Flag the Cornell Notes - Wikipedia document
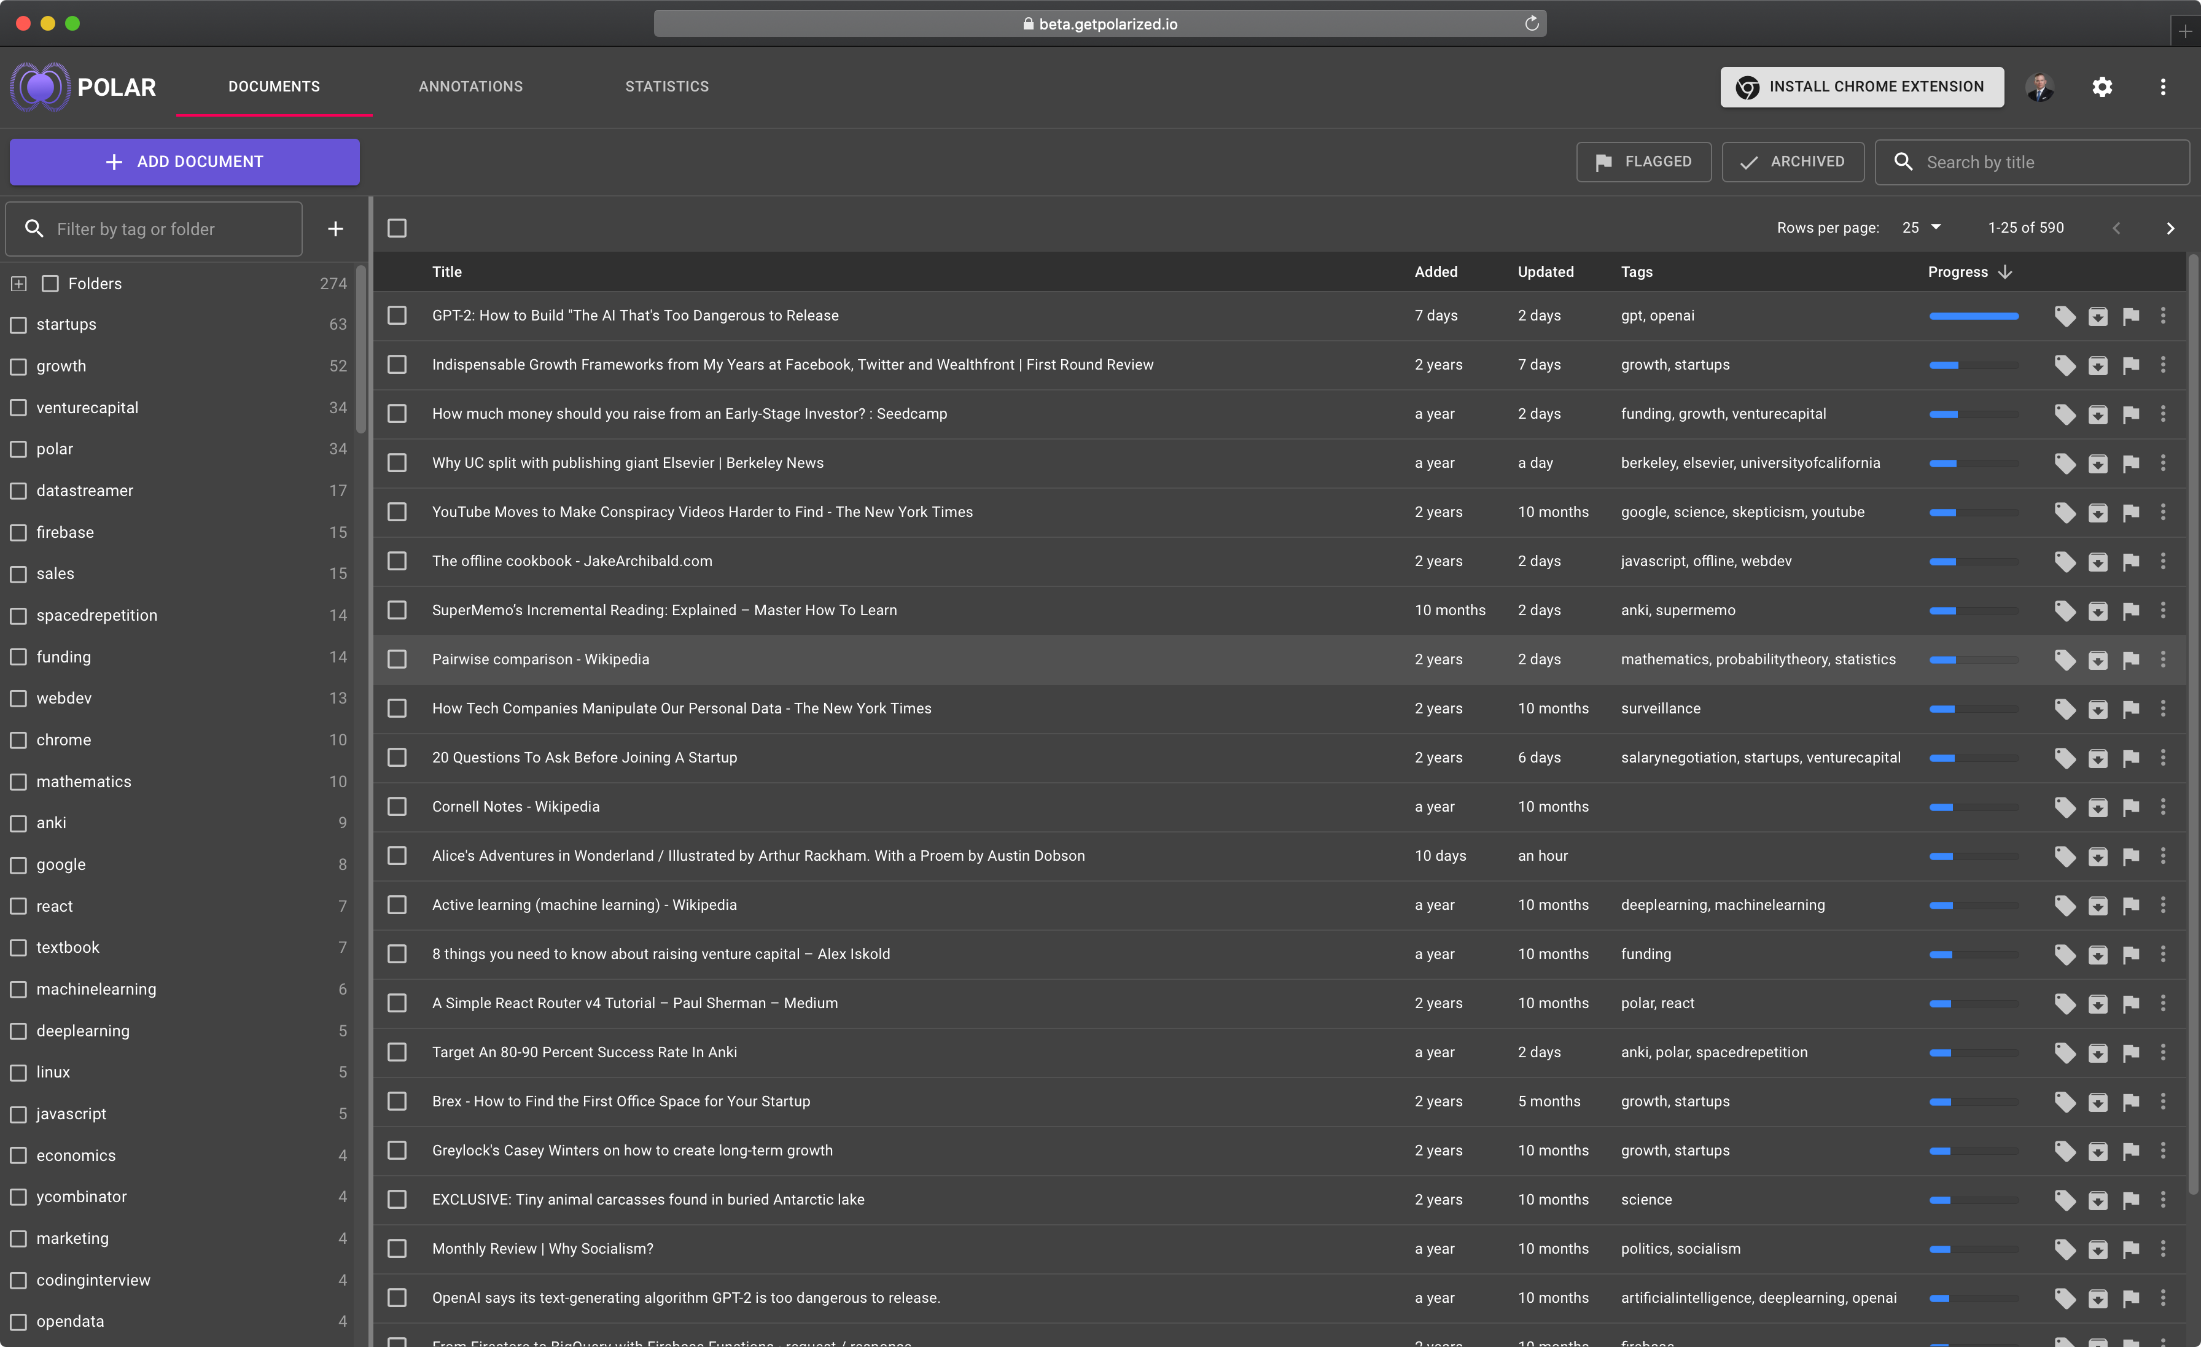 click(2130, 807)
